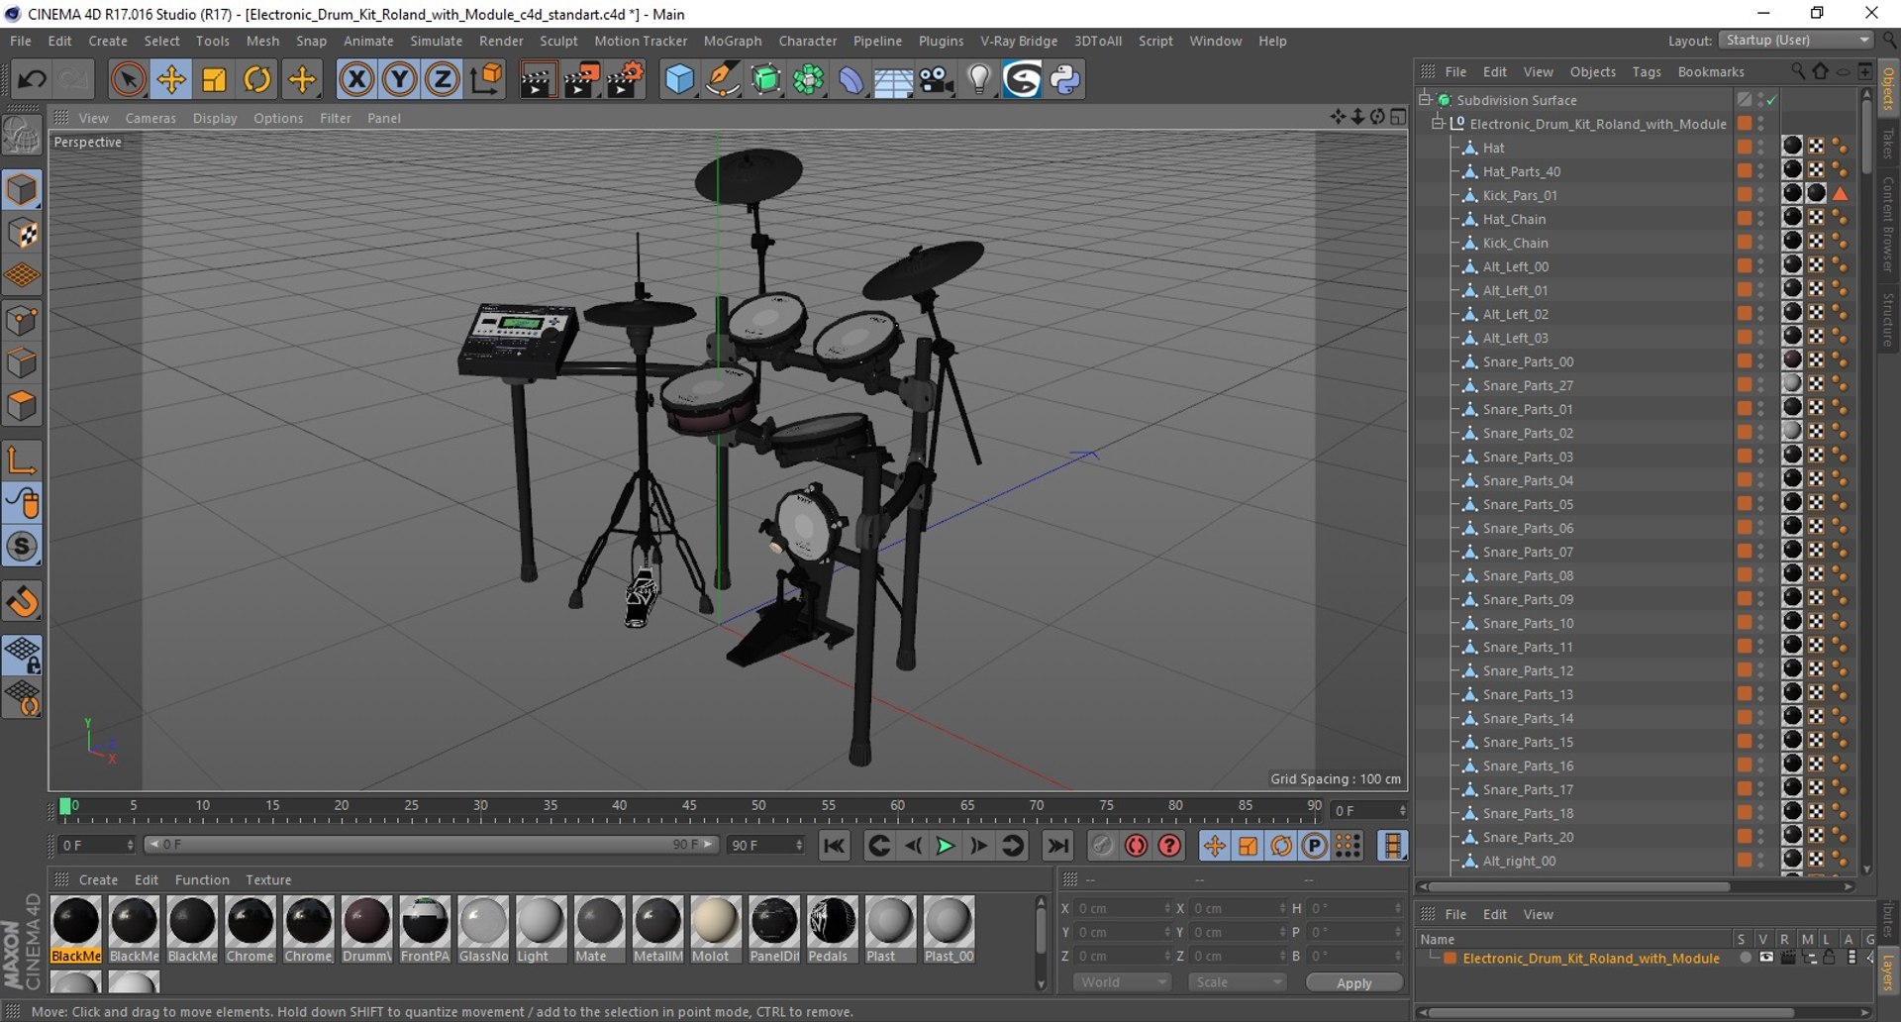The width and height of the screenshot is (1901, 1022).
Task: Adjust current frame field stepper
Action: 1402,810
